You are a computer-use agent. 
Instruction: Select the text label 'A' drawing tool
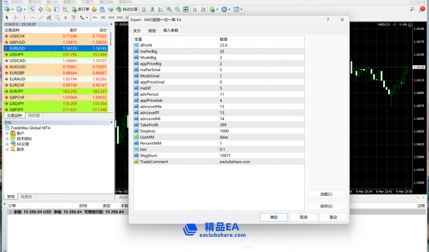pyautogui.click(x=66, y=17)
